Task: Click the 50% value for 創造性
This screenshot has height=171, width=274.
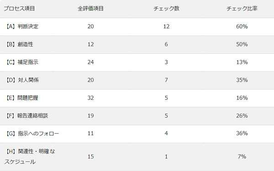Action: (242, 44)
